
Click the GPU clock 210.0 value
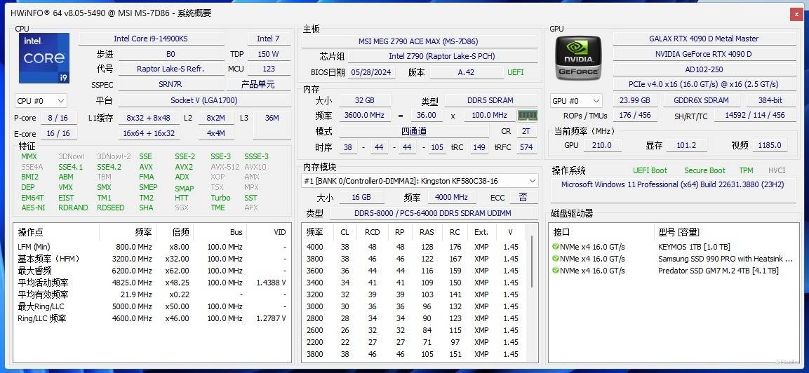[x=601, y=146]
